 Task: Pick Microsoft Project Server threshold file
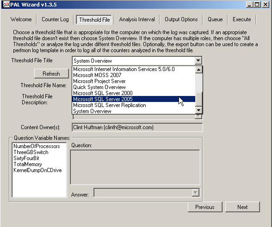(x=133, y=81)
